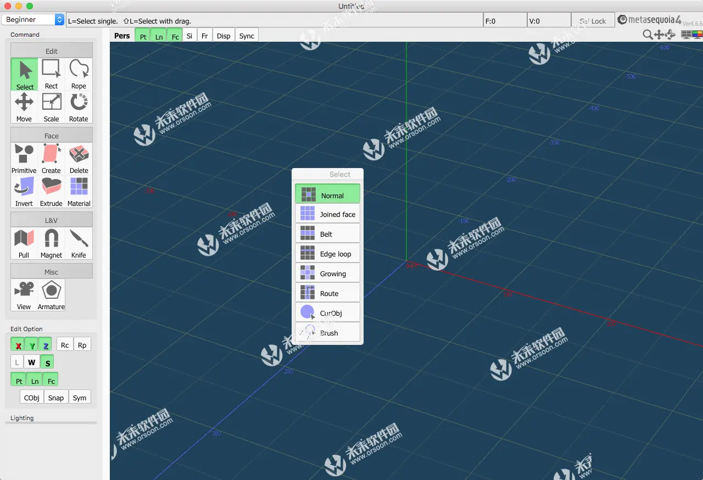Toggle X axis in Edit Option
This screenshot has width=703, height=480.
pyautogui.click(x=18, y=345)
